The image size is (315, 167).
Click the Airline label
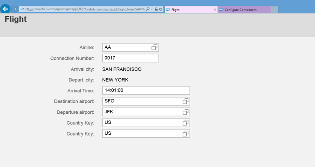[87, 48]
